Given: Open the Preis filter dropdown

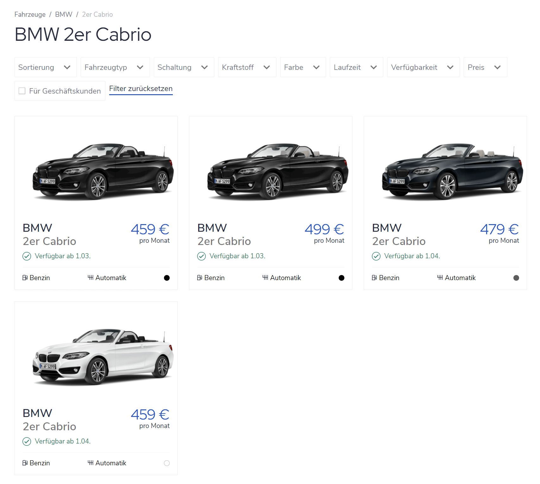Looking at the screenshot, I should [485, 67].
